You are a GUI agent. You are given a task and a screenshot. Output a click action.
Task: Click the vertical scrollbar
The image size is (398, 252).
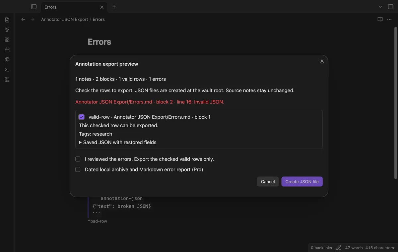(395, 103)
